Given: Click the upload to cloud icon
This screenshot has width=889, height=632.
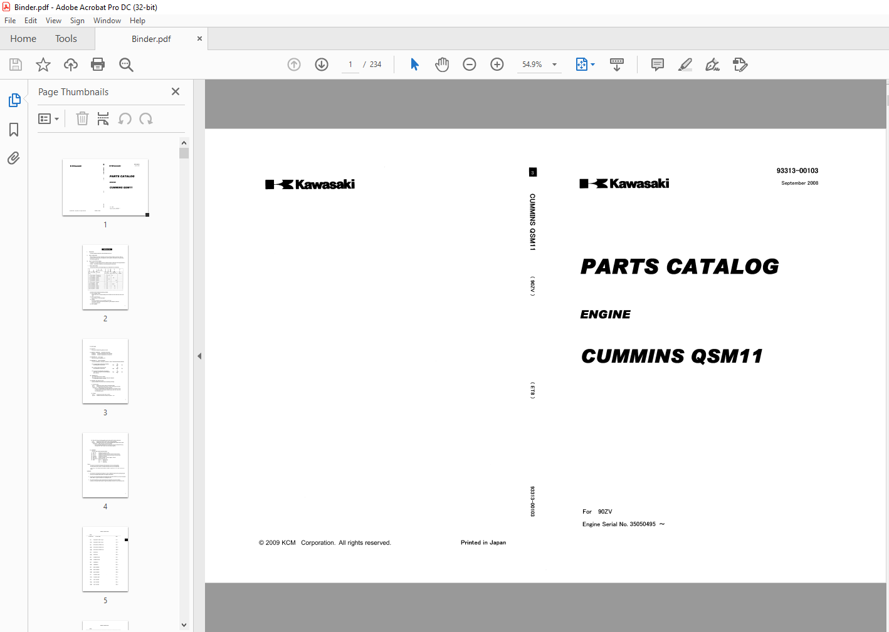Looking at the screenshot, I should point(71,65).
